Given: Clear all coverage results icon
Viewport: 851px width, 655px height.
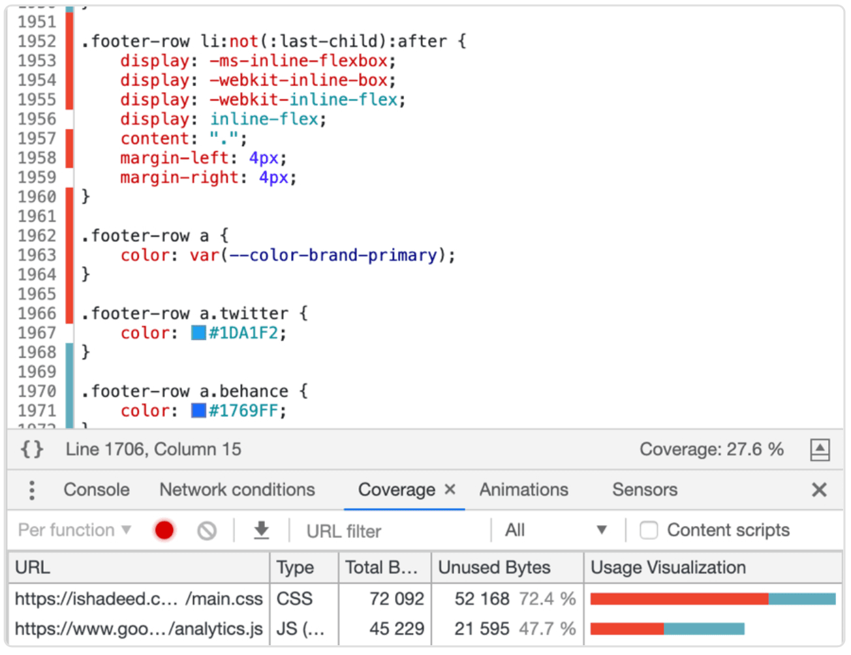Looking at the screenshot, I should click(x=207, y=530).
